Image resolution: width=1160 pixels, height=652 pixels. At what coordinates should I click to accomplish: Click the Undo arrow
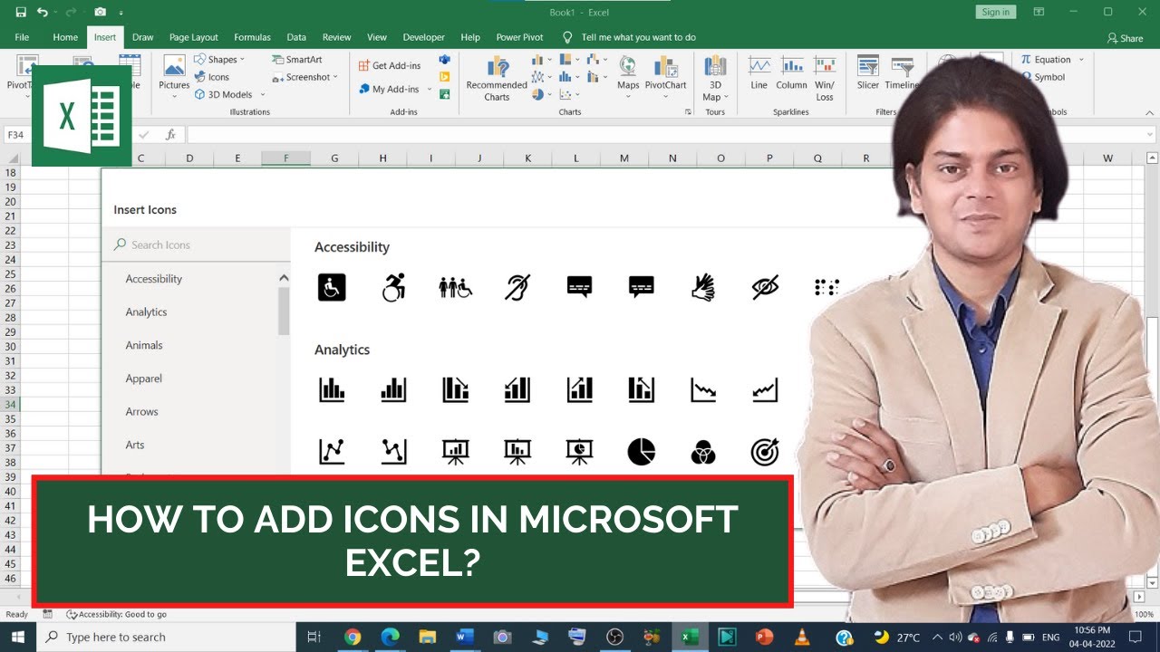click(43, 12)
